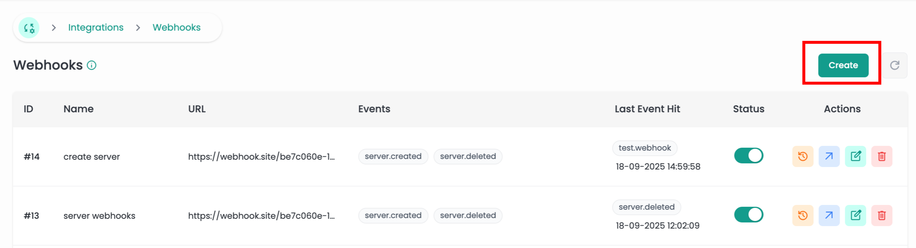The width and height of the screenshot is (916, 248).
Task: Disable the create server webhook status
Action: tap(748, 156)
